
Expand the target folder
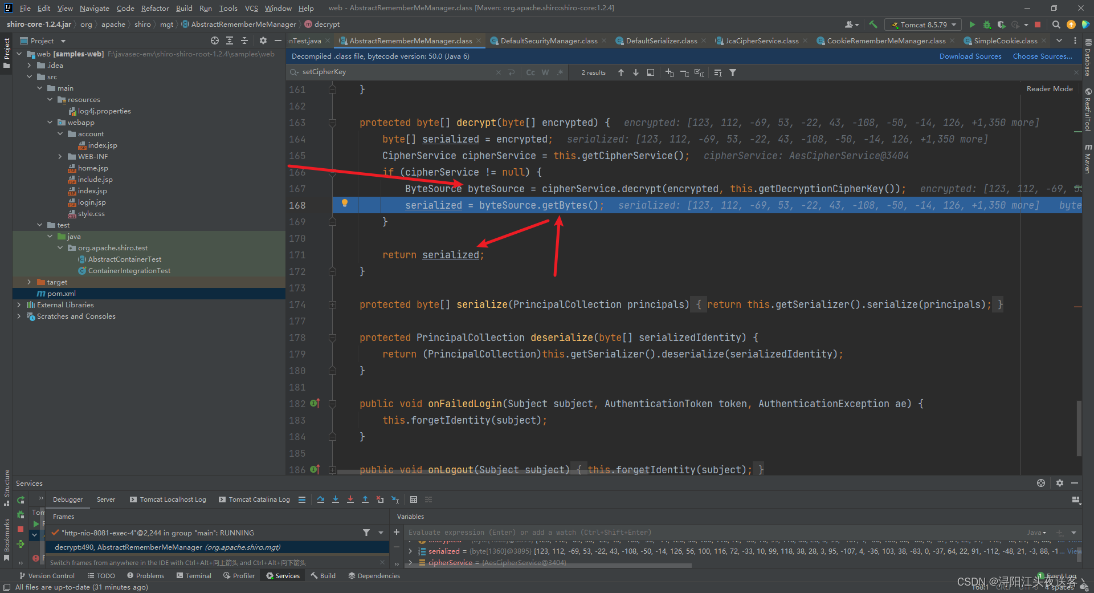point(29,282)
